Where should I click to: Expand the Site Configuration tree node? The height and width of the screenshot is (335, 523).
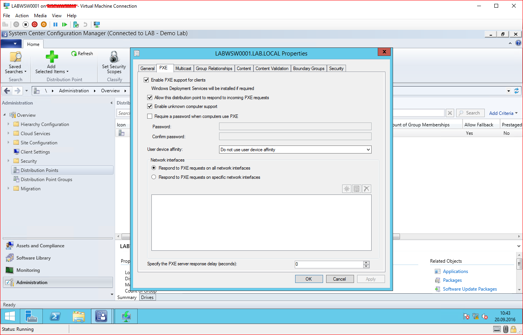point(8,143)
